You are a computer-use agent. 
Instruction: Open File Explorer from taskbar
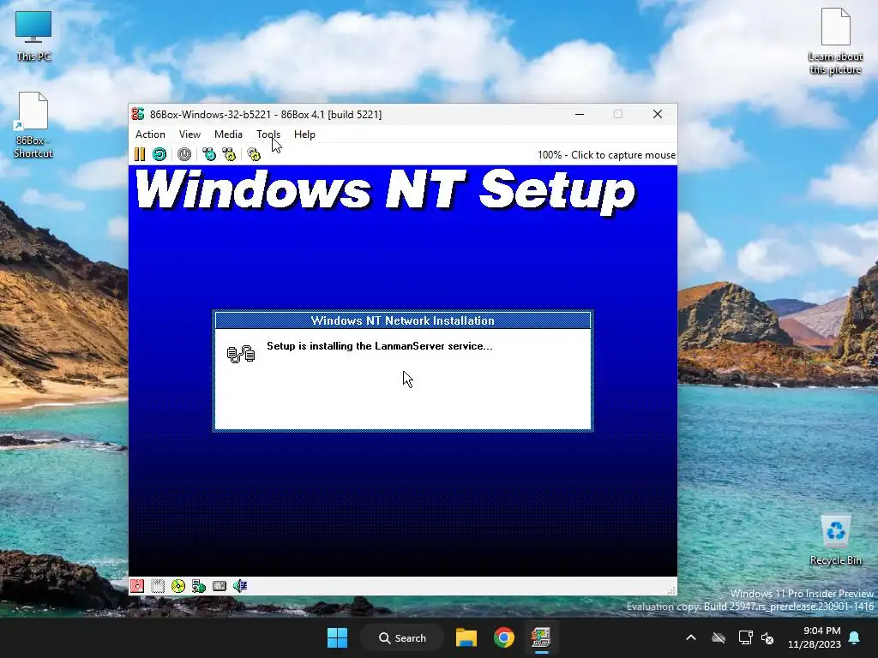[x=466, y=637]
